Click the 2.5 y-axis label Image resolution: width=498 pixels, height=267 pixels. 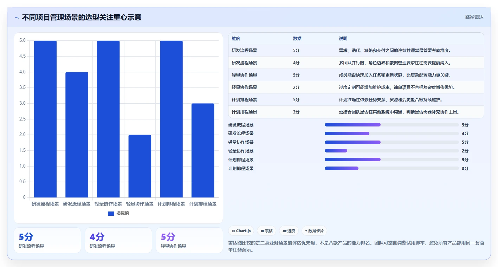point(22,119)
